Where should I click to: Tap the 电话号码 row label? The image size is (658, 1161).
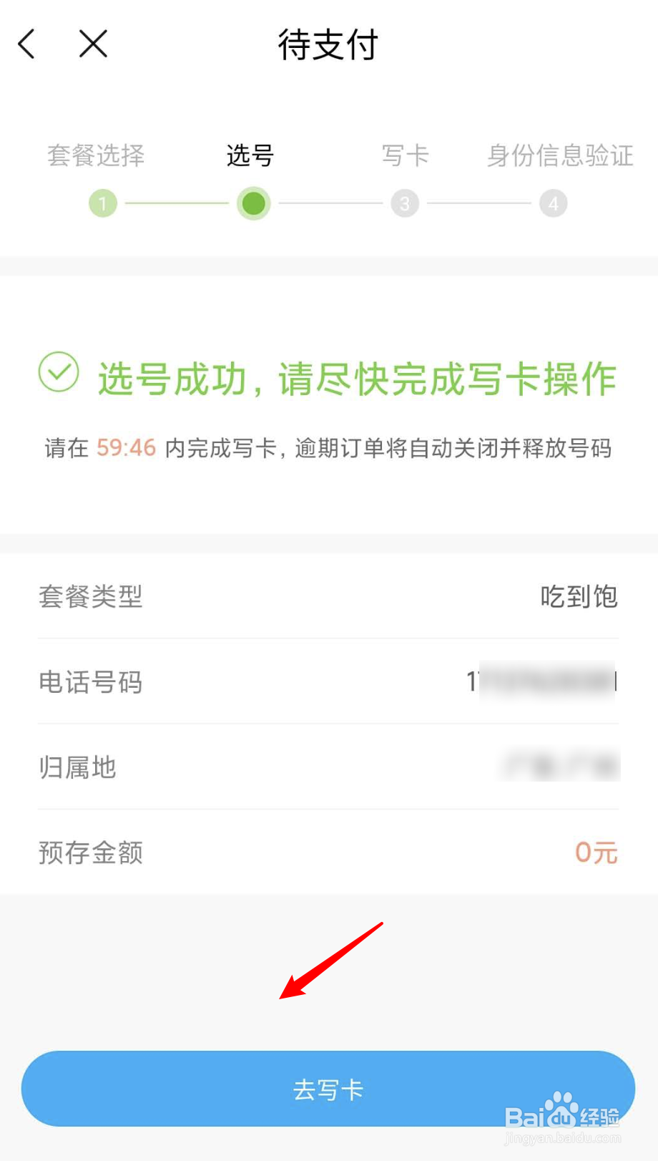(91, 682)
